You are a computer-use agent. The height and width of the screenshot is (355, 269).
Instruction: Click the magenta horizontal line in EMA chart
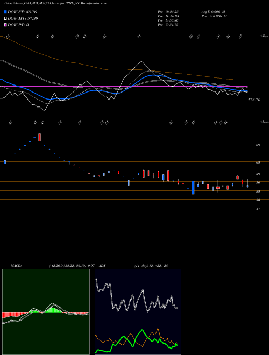click(x=124, y=86)
